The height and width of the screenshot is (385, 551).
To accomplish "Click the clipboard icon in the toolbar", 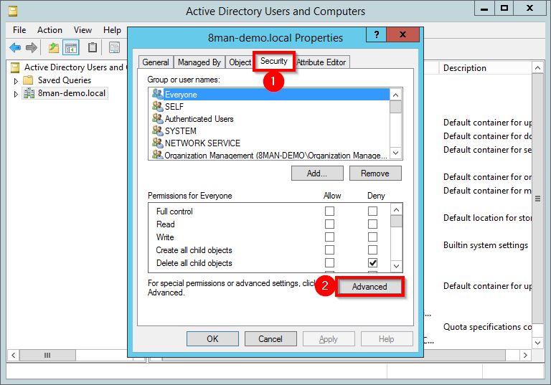I will [93, 47].
